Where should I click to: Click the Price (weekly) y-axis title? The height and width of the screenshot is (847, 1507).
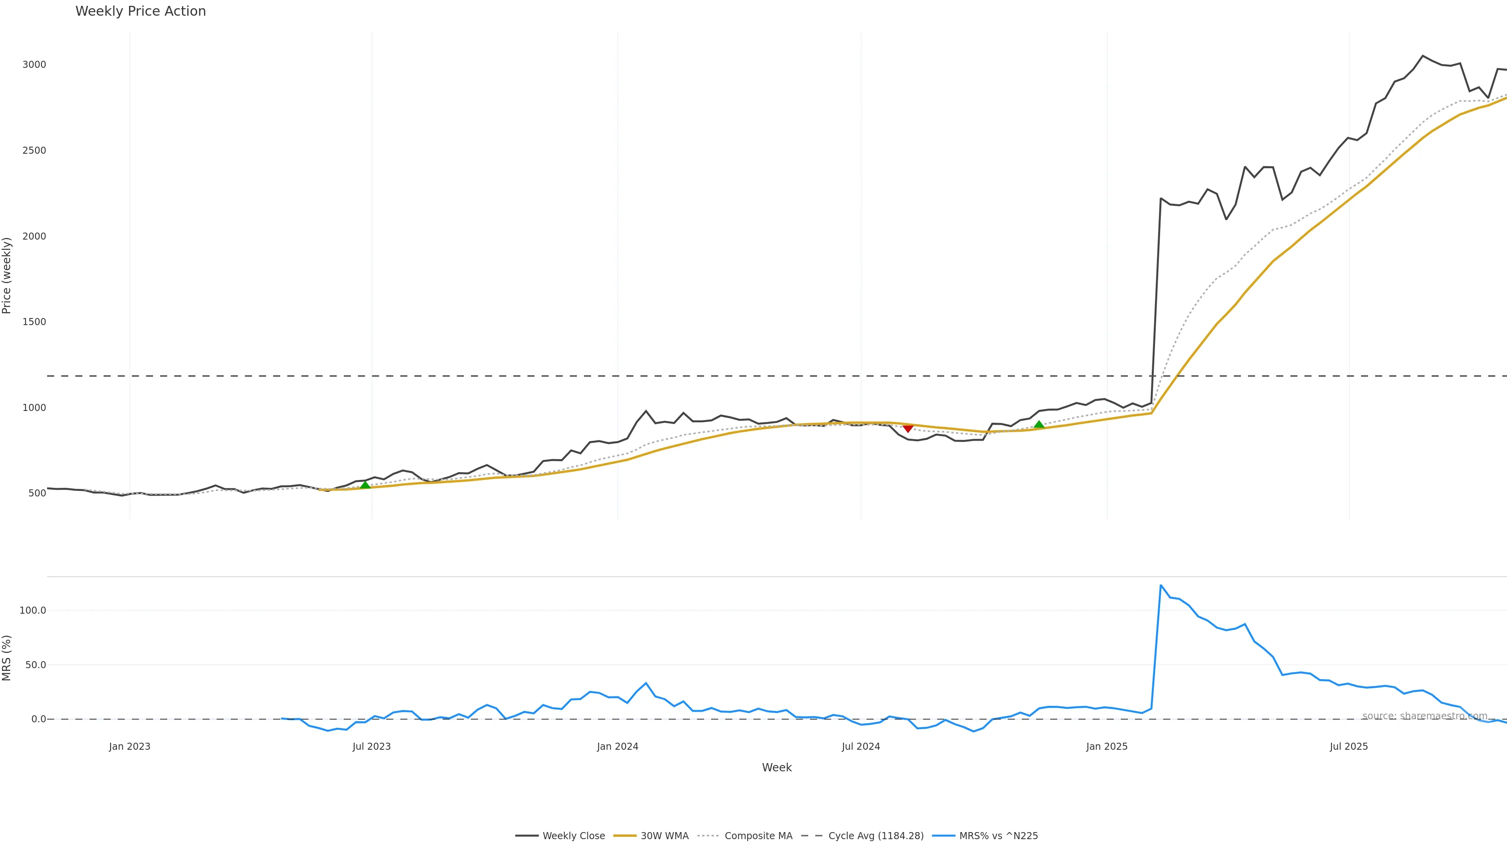point(7,275)
